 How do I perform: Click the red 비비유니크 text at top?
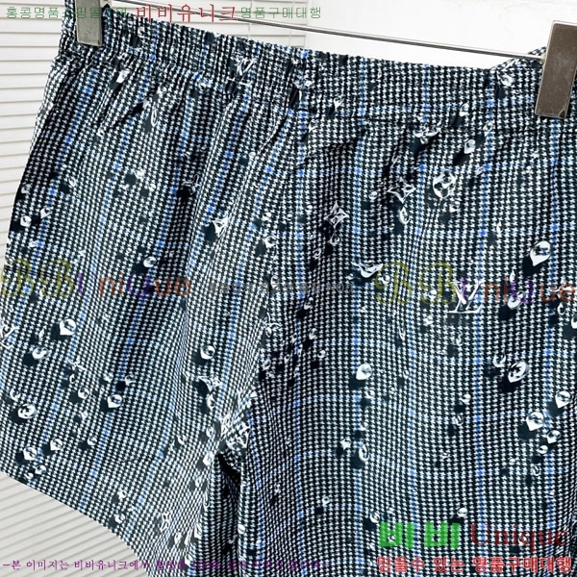click(x=186, y=13)
